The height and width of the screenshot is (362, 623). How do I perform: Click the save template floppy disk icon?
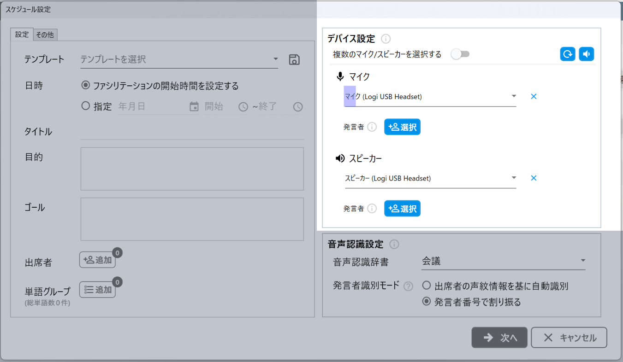(294, 59)
